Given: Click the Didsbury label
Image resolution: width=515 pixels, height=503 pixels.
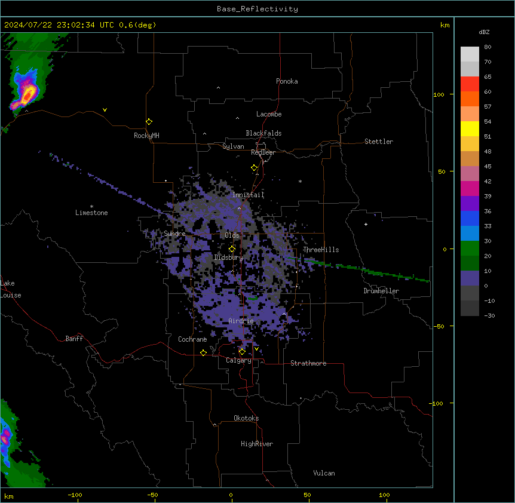Looking at the screenshot, I should 229,257.
